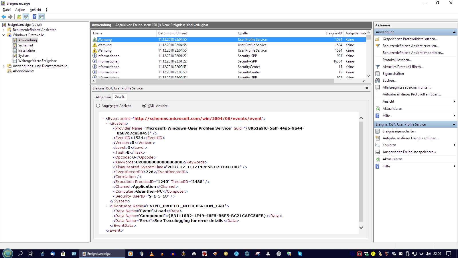Screen dimensions: 458x258
Task: Select the Installation log in tree
Action: click(x=27, y=50)
